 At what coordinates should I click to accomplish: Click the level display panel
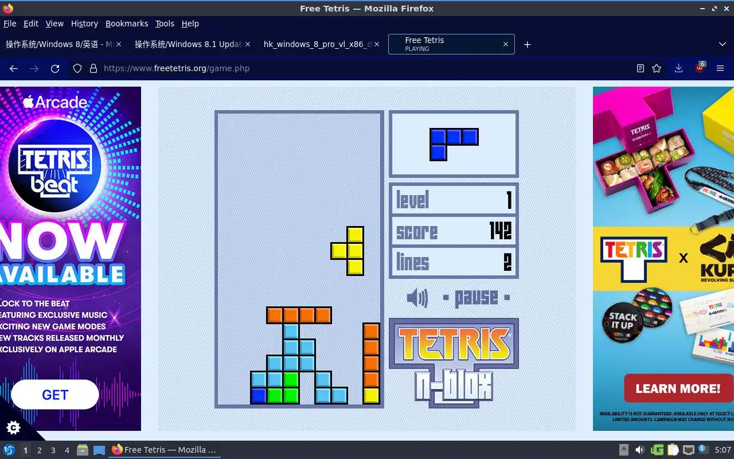tap(454, 200)
